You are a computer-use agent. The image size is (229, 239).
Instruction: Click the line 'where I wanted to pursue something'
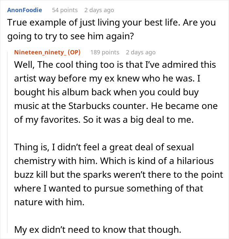109,188
